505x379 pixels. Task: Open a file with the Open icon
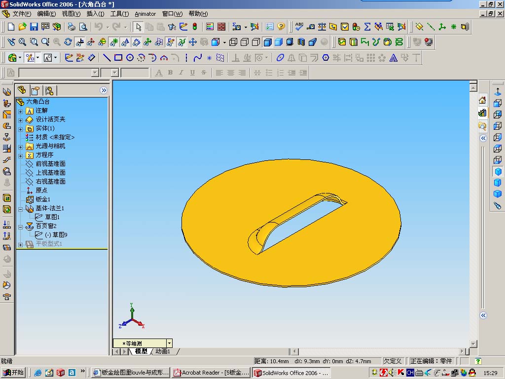(x=22, y=27)
